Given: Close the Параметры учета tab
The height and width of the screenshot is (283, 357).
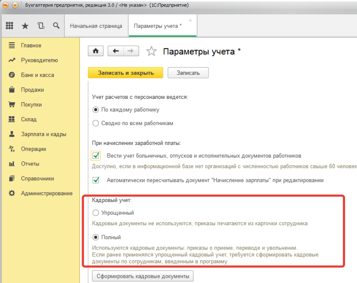Looking at the screenshot, I should (190, 20).
